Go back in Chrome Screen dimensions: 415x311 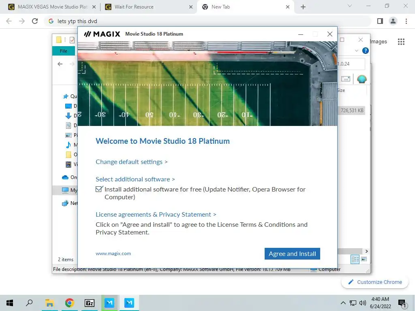pyautogui.click(x=9, y=21)
